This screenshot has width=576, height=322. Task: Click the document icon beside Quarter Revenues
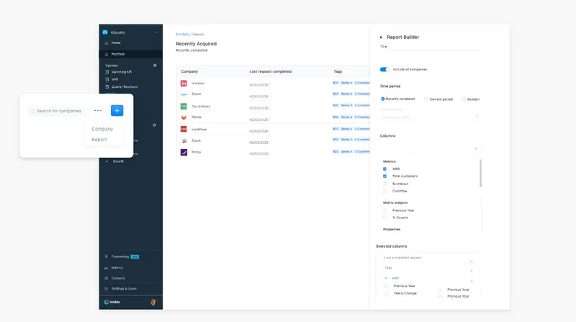(x=107, y=86)
